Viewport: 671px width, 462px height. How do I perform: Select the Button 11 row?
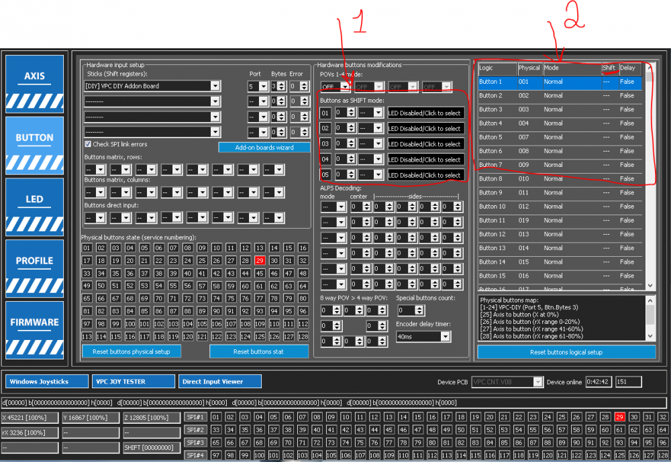click(560, 221)
